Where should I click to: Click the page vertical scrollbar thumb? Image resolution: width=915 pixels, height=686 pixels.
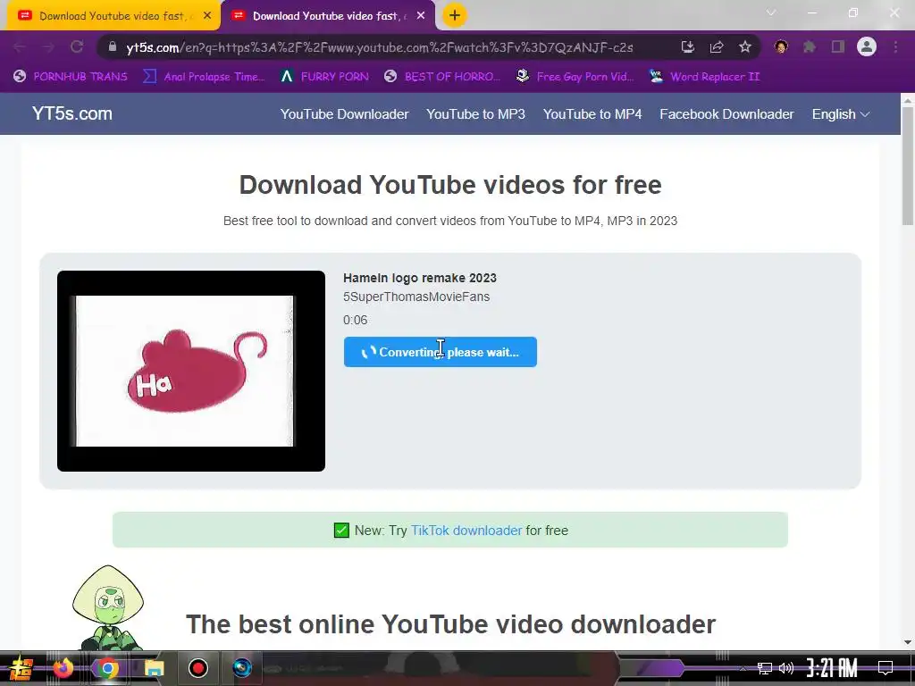coord(908,165)
